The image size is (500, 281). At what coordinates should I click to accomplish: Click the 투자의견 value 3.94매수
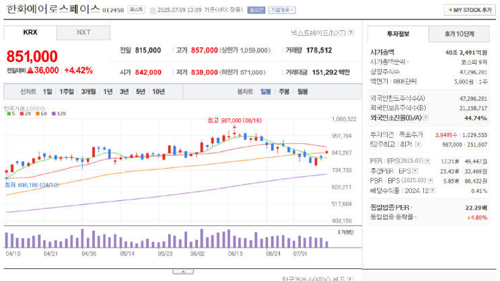pos(446,135)
